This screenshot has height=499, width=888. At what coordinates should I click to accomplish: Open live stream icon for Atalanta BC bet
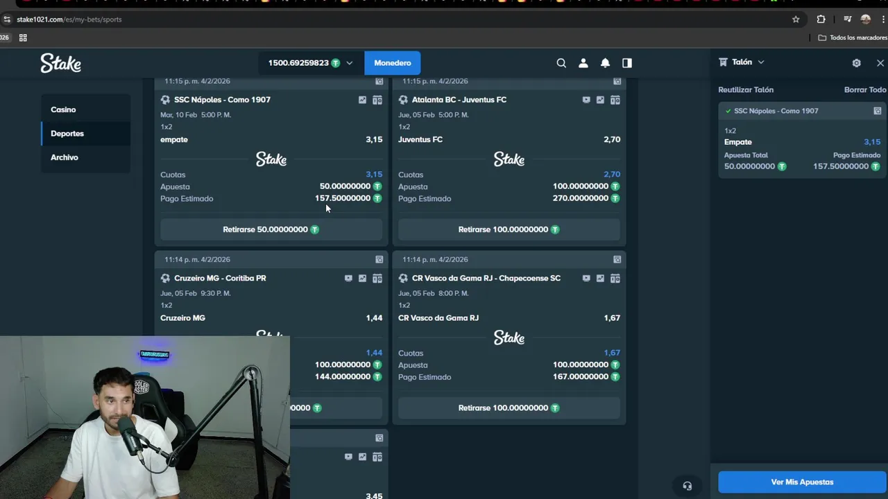click(586, 100)
